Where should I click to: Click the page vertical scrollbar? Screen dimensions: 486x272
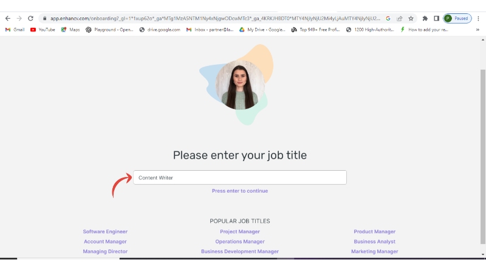point(483,156)
